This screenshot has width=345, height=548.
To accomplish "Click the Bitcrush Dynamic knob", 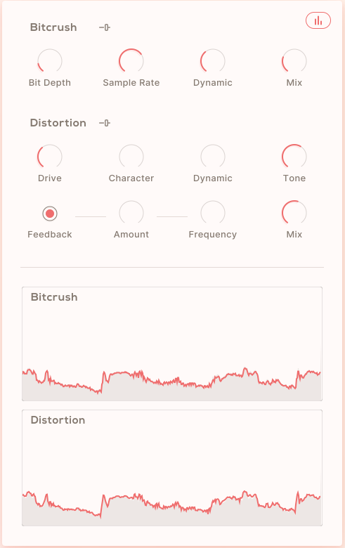I will click(x=212, y=61).
